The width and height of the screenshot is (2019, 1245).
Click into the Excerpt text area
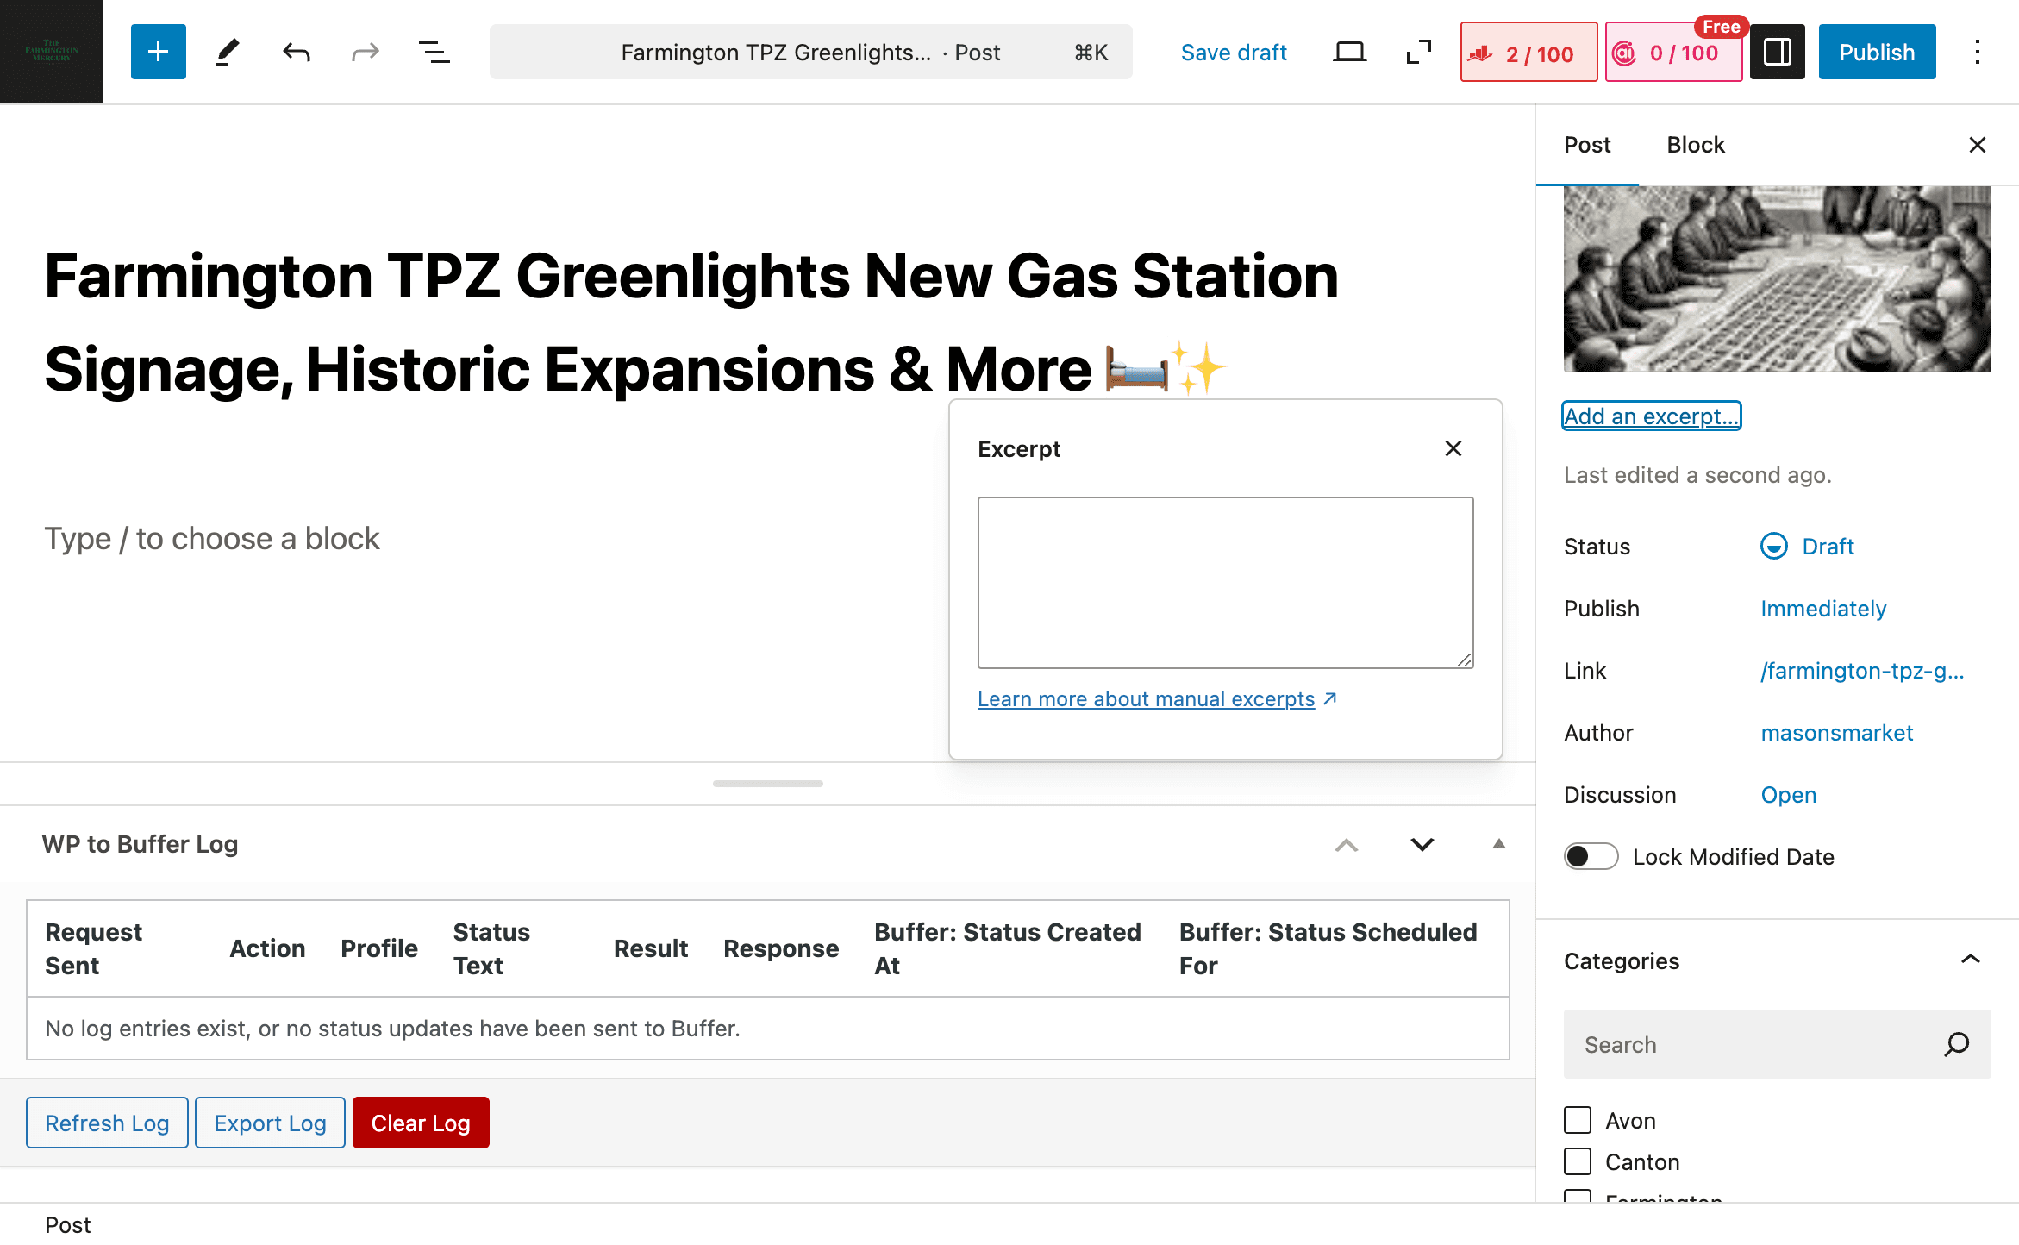coord(1225,582)
